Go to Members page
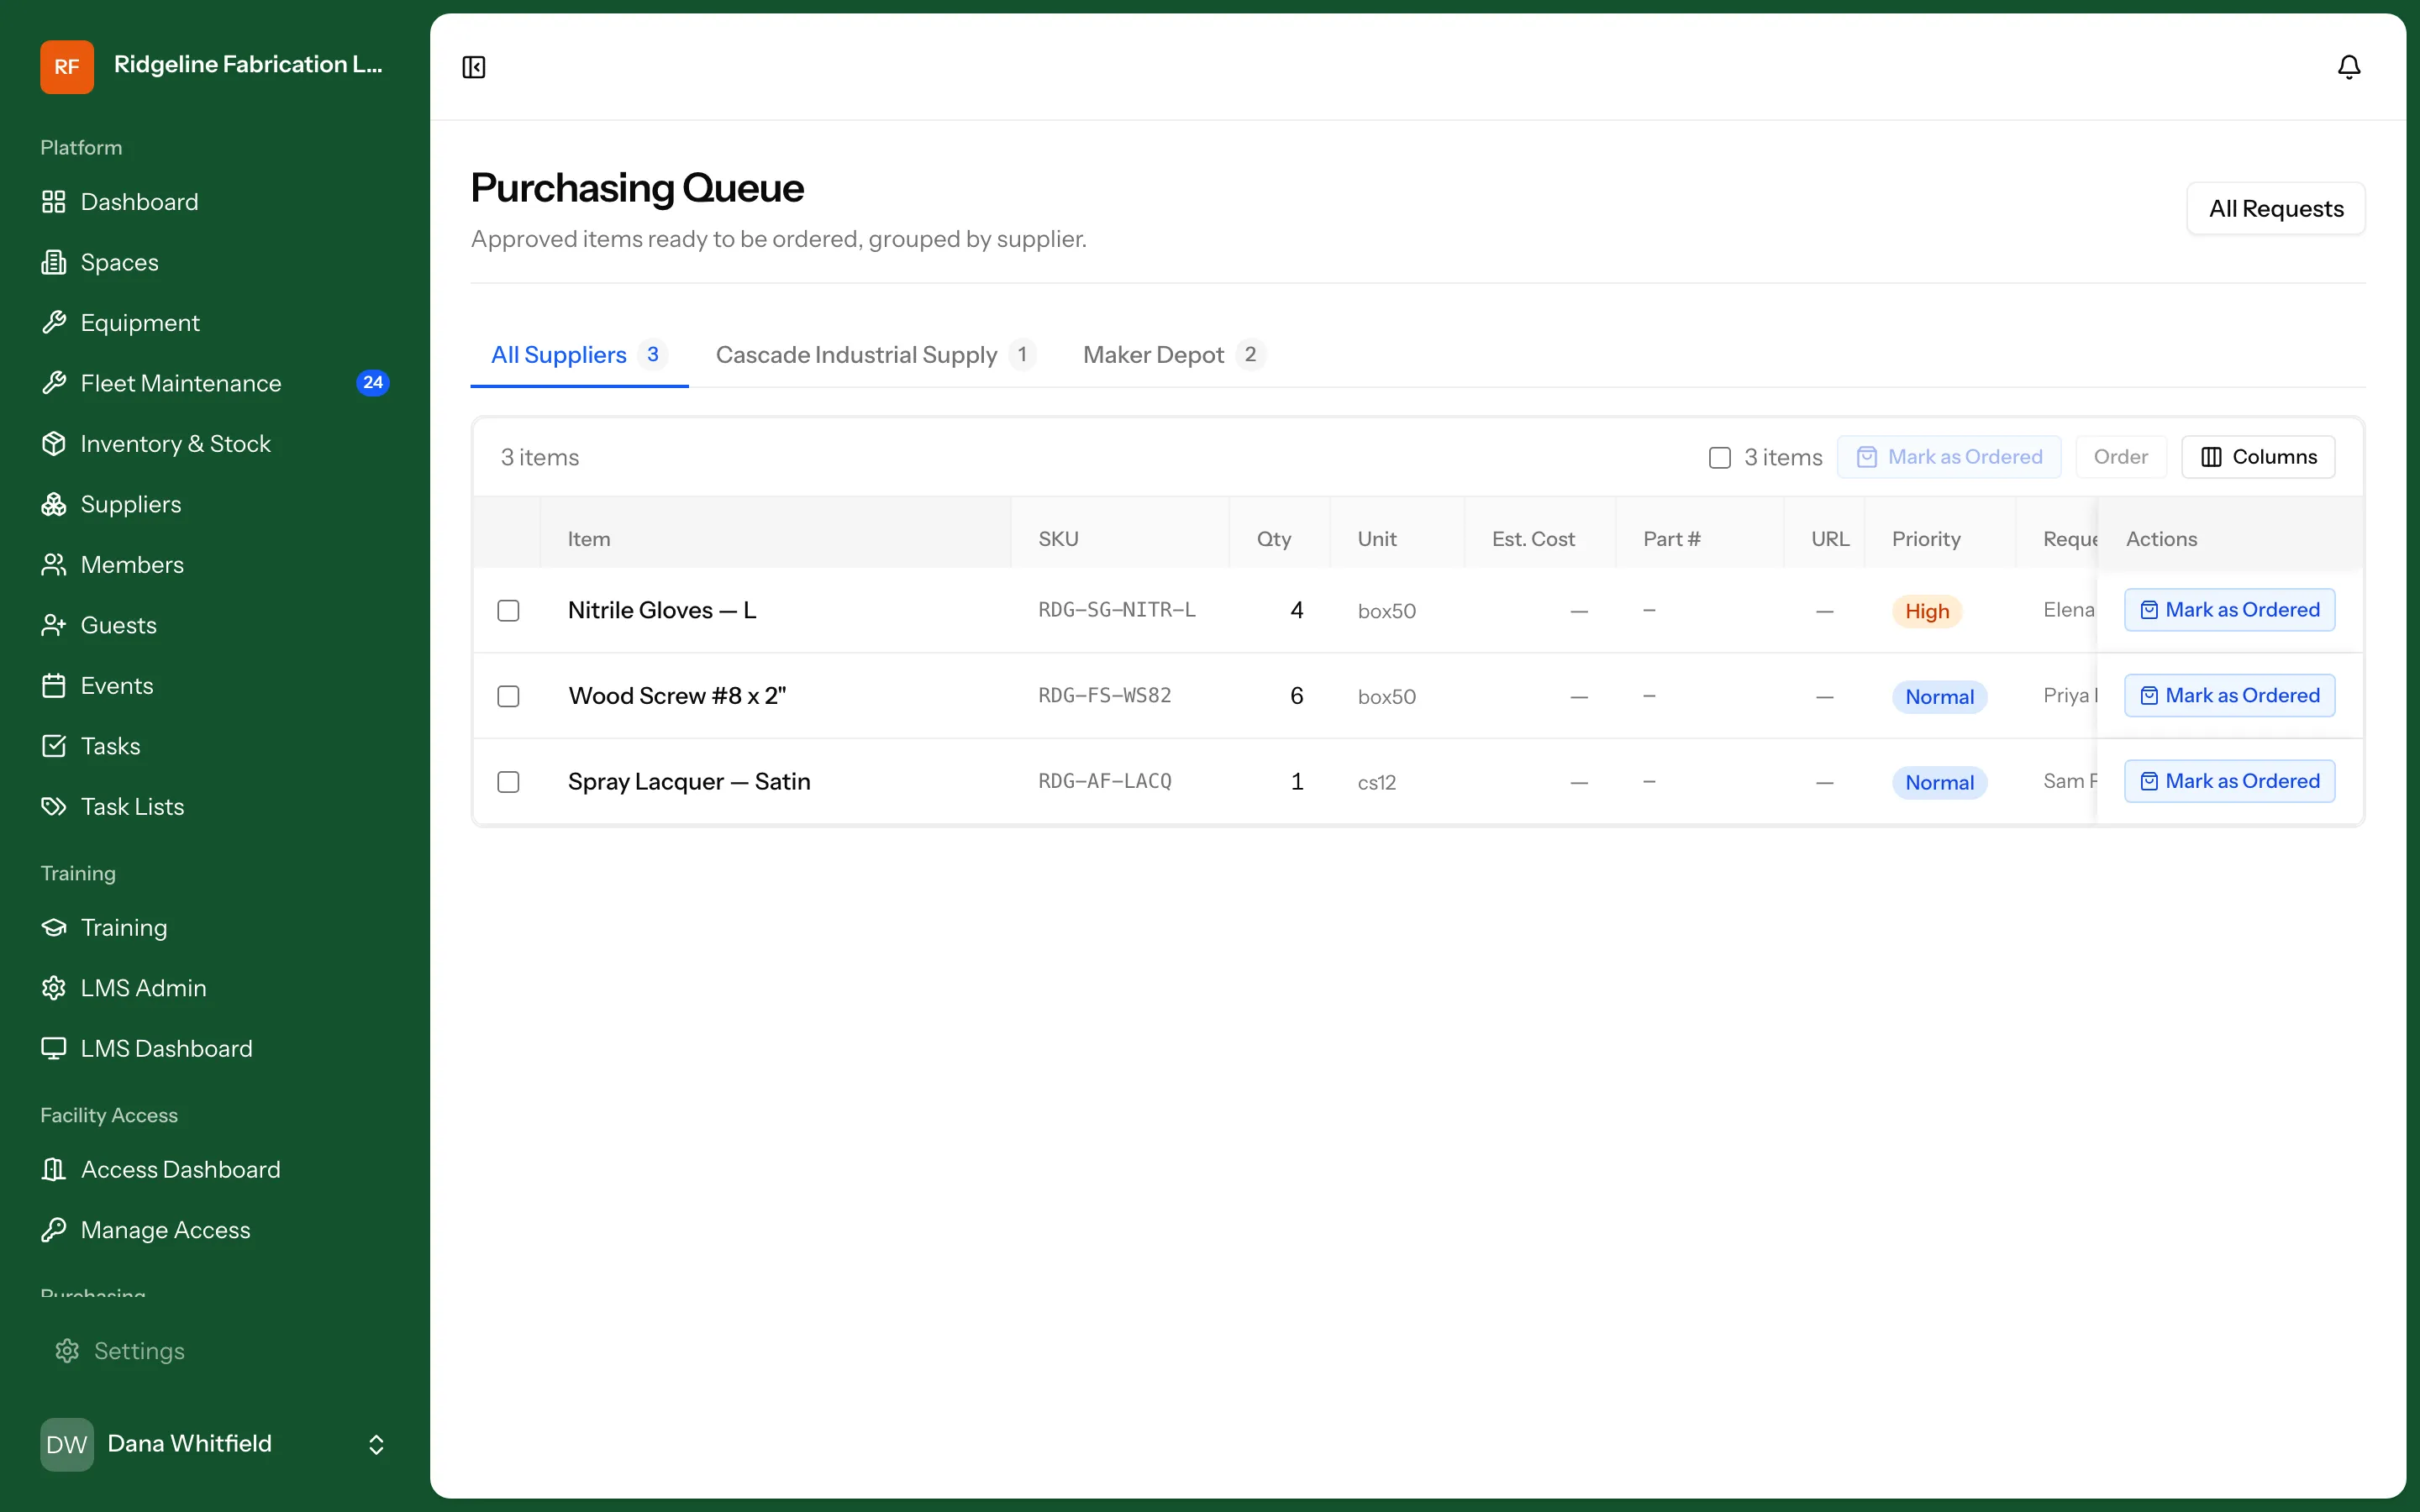Screen dimensions: 2420x1512 215,565
